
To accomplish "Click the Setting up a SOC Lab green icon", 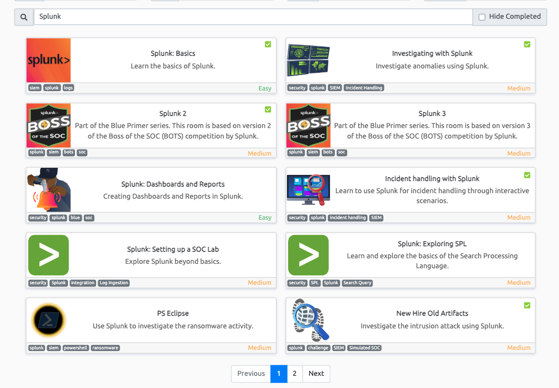I will [x=49, y=255].
